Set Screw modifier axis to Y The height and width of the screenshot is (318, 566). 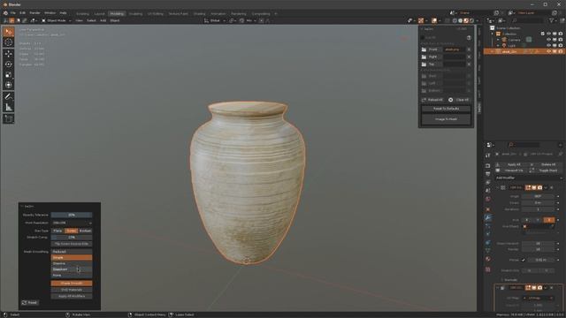tap(538, 220)
